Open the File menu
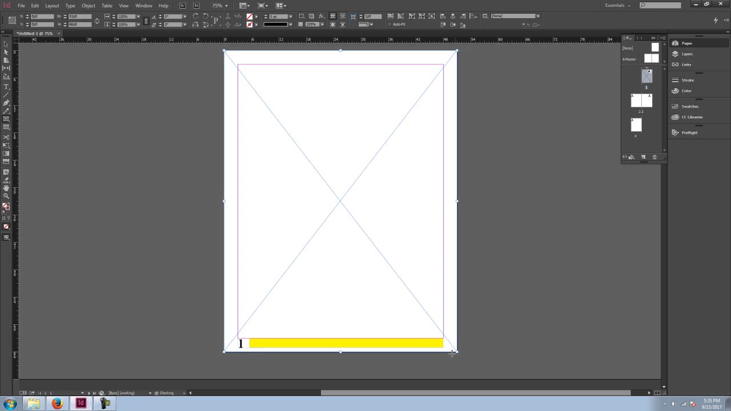The height and width of the screenshot is (411, 731). coord(21,6)
